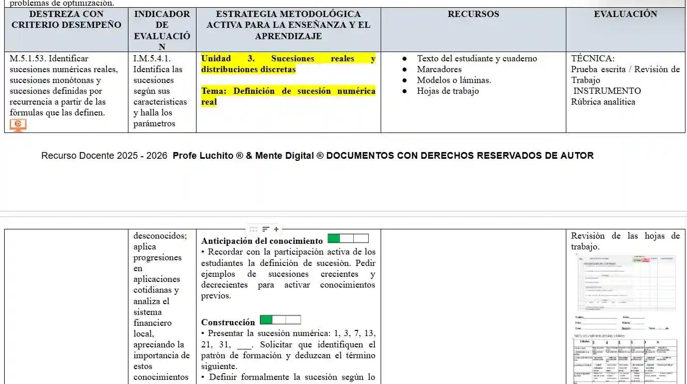Click the RECURSOS column header
The width and height of the screenshot is (687, 384).
473,14
